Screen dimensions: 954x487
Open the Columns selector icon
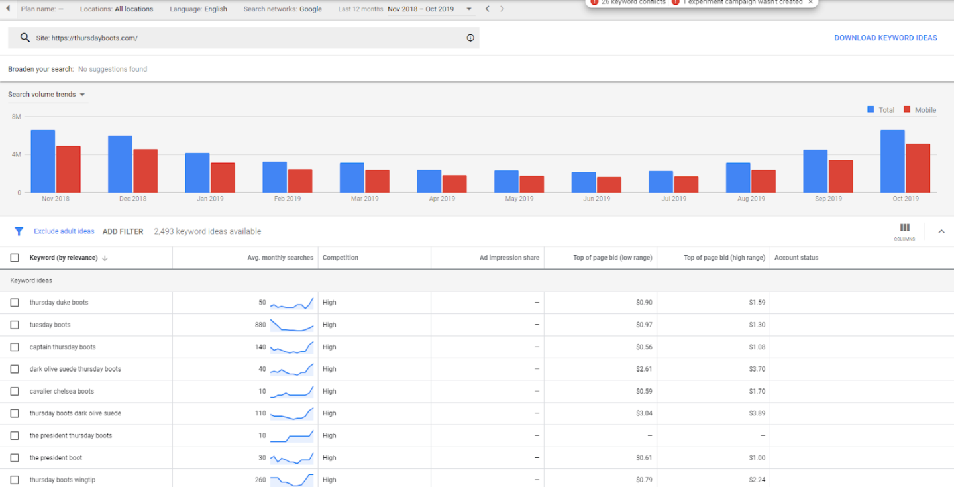(904, 229)
